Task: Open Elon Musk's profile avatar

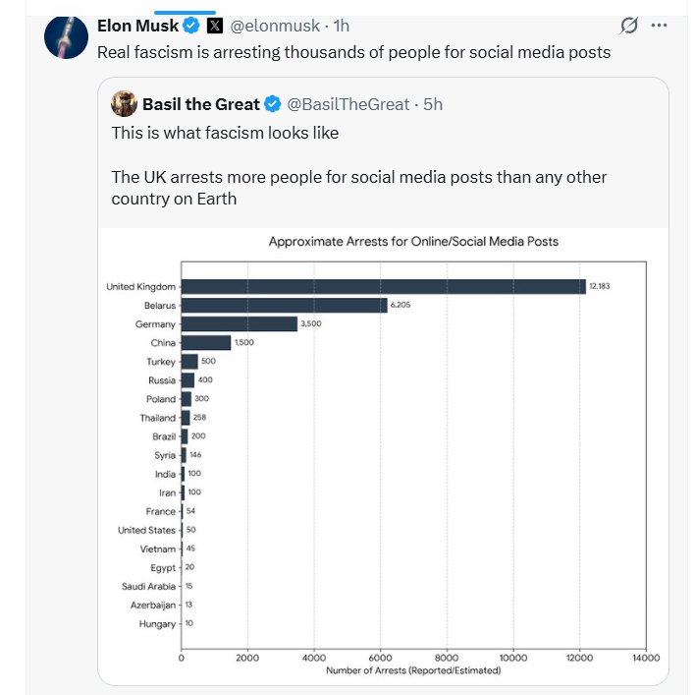Action: [66, 37]
